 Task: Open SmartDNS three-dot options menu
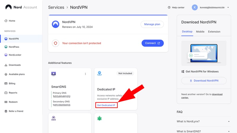click(x=85, y=74)
